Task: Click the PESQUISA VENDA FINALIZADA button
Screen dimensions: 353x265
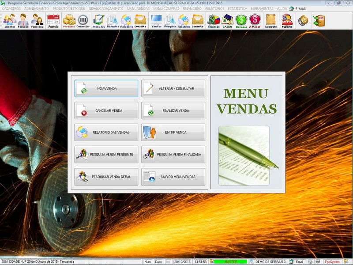Action: coord(173,154)
